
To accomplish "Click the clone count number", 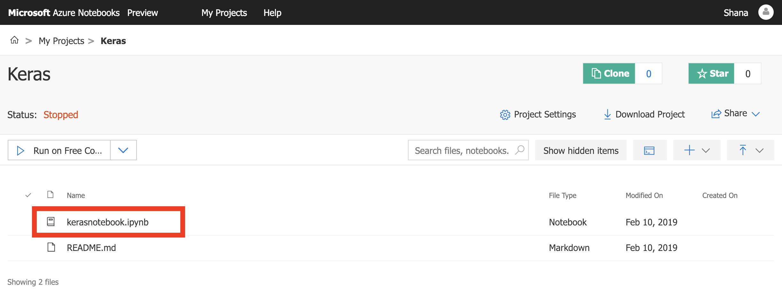I will (649, 74).
